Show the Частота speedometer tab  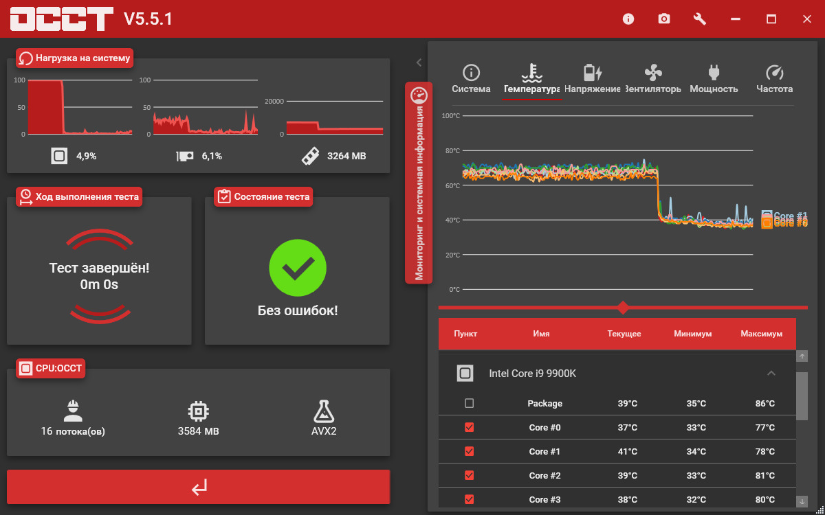[775, 80]
